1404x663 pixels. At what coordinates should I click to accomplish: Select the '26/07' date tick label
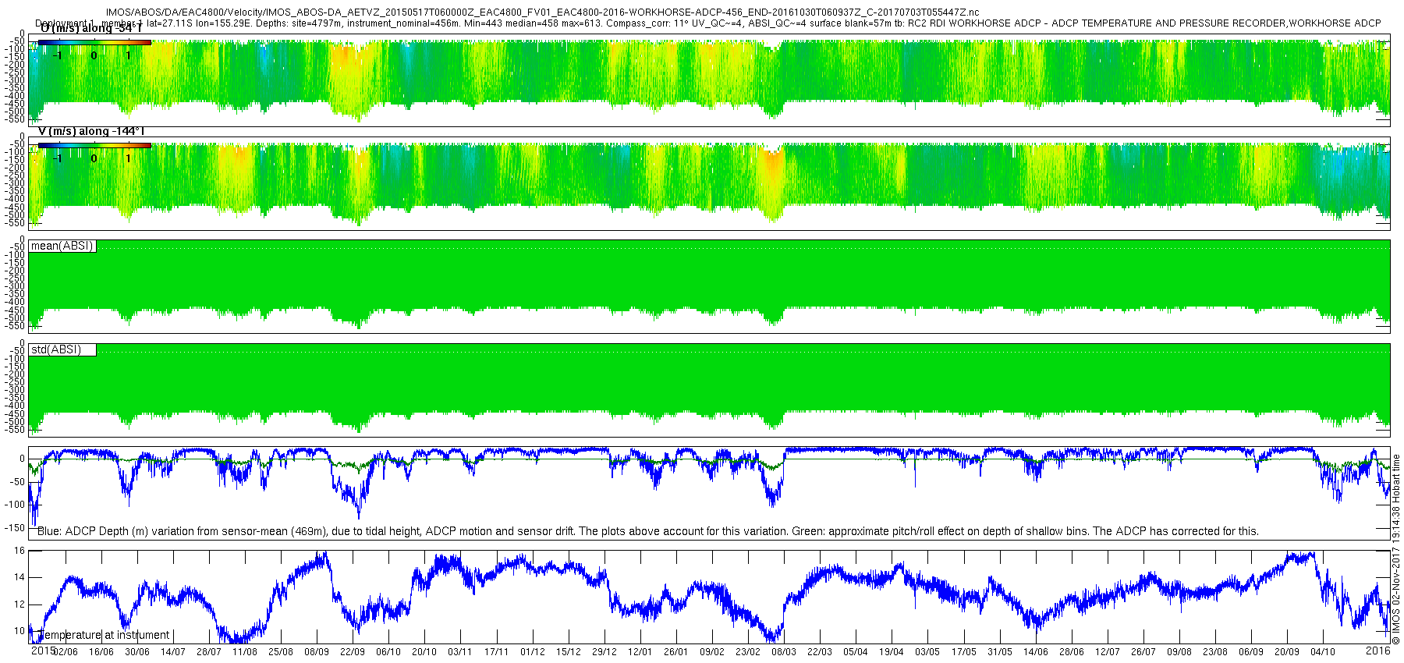[1143, 652]
